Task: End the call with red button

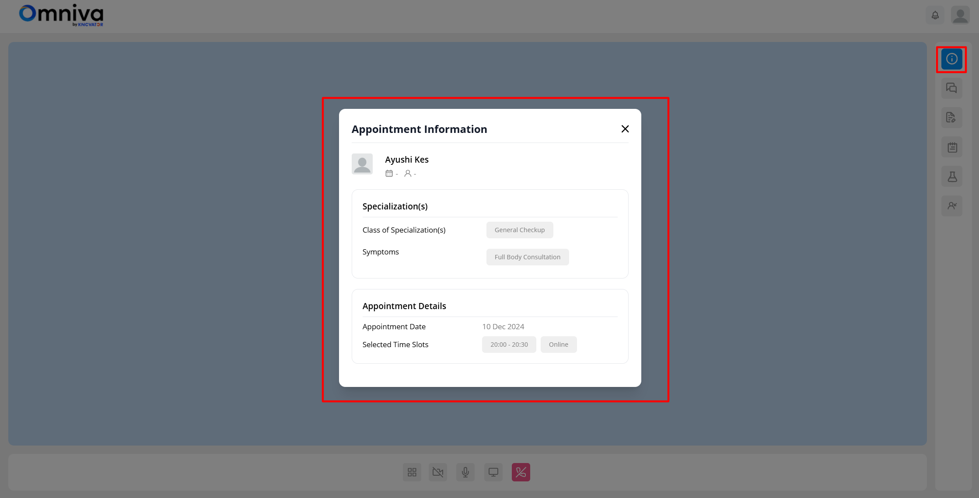Action: click(x=521, y=472)
